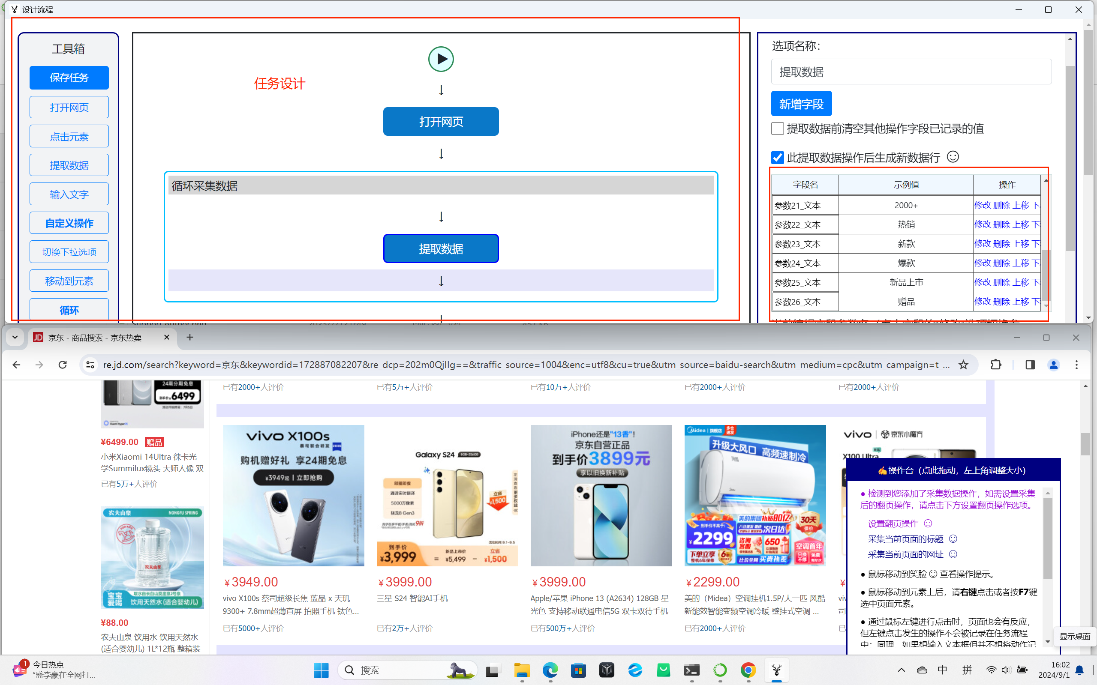Click the smiley hint icon beside 此提取数据操作后生成新数据行
1097x685 pixels.
(x=953, y=157)
